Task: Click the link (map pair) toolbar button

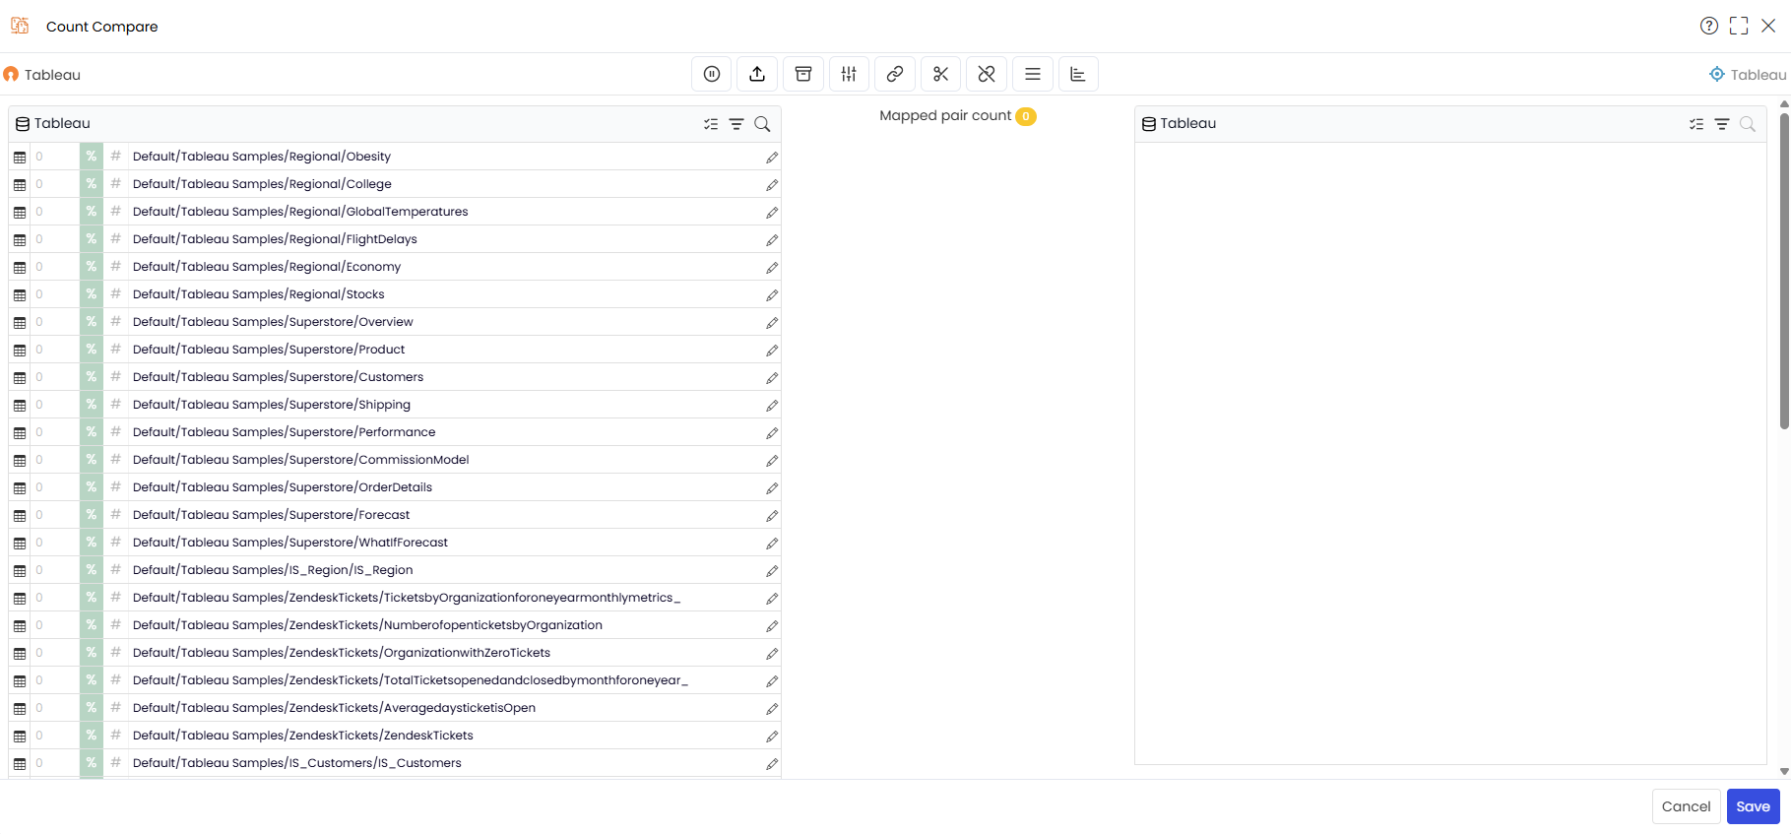Action: (895, 74)
